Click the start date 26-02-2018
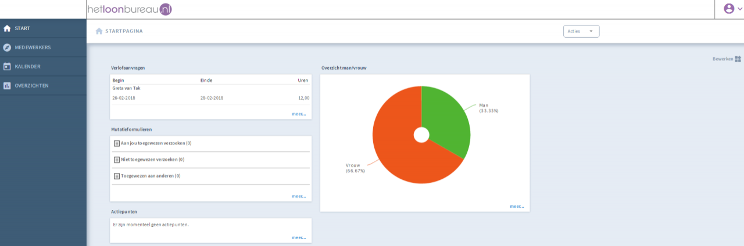Image resolution: width=744 pixels, height=246 pixels. pyautogui.click(x=124, y=98)
